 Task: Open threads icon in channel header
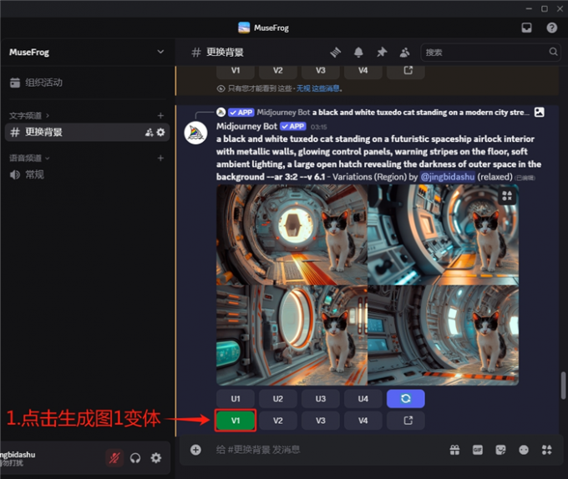point(336,53)
